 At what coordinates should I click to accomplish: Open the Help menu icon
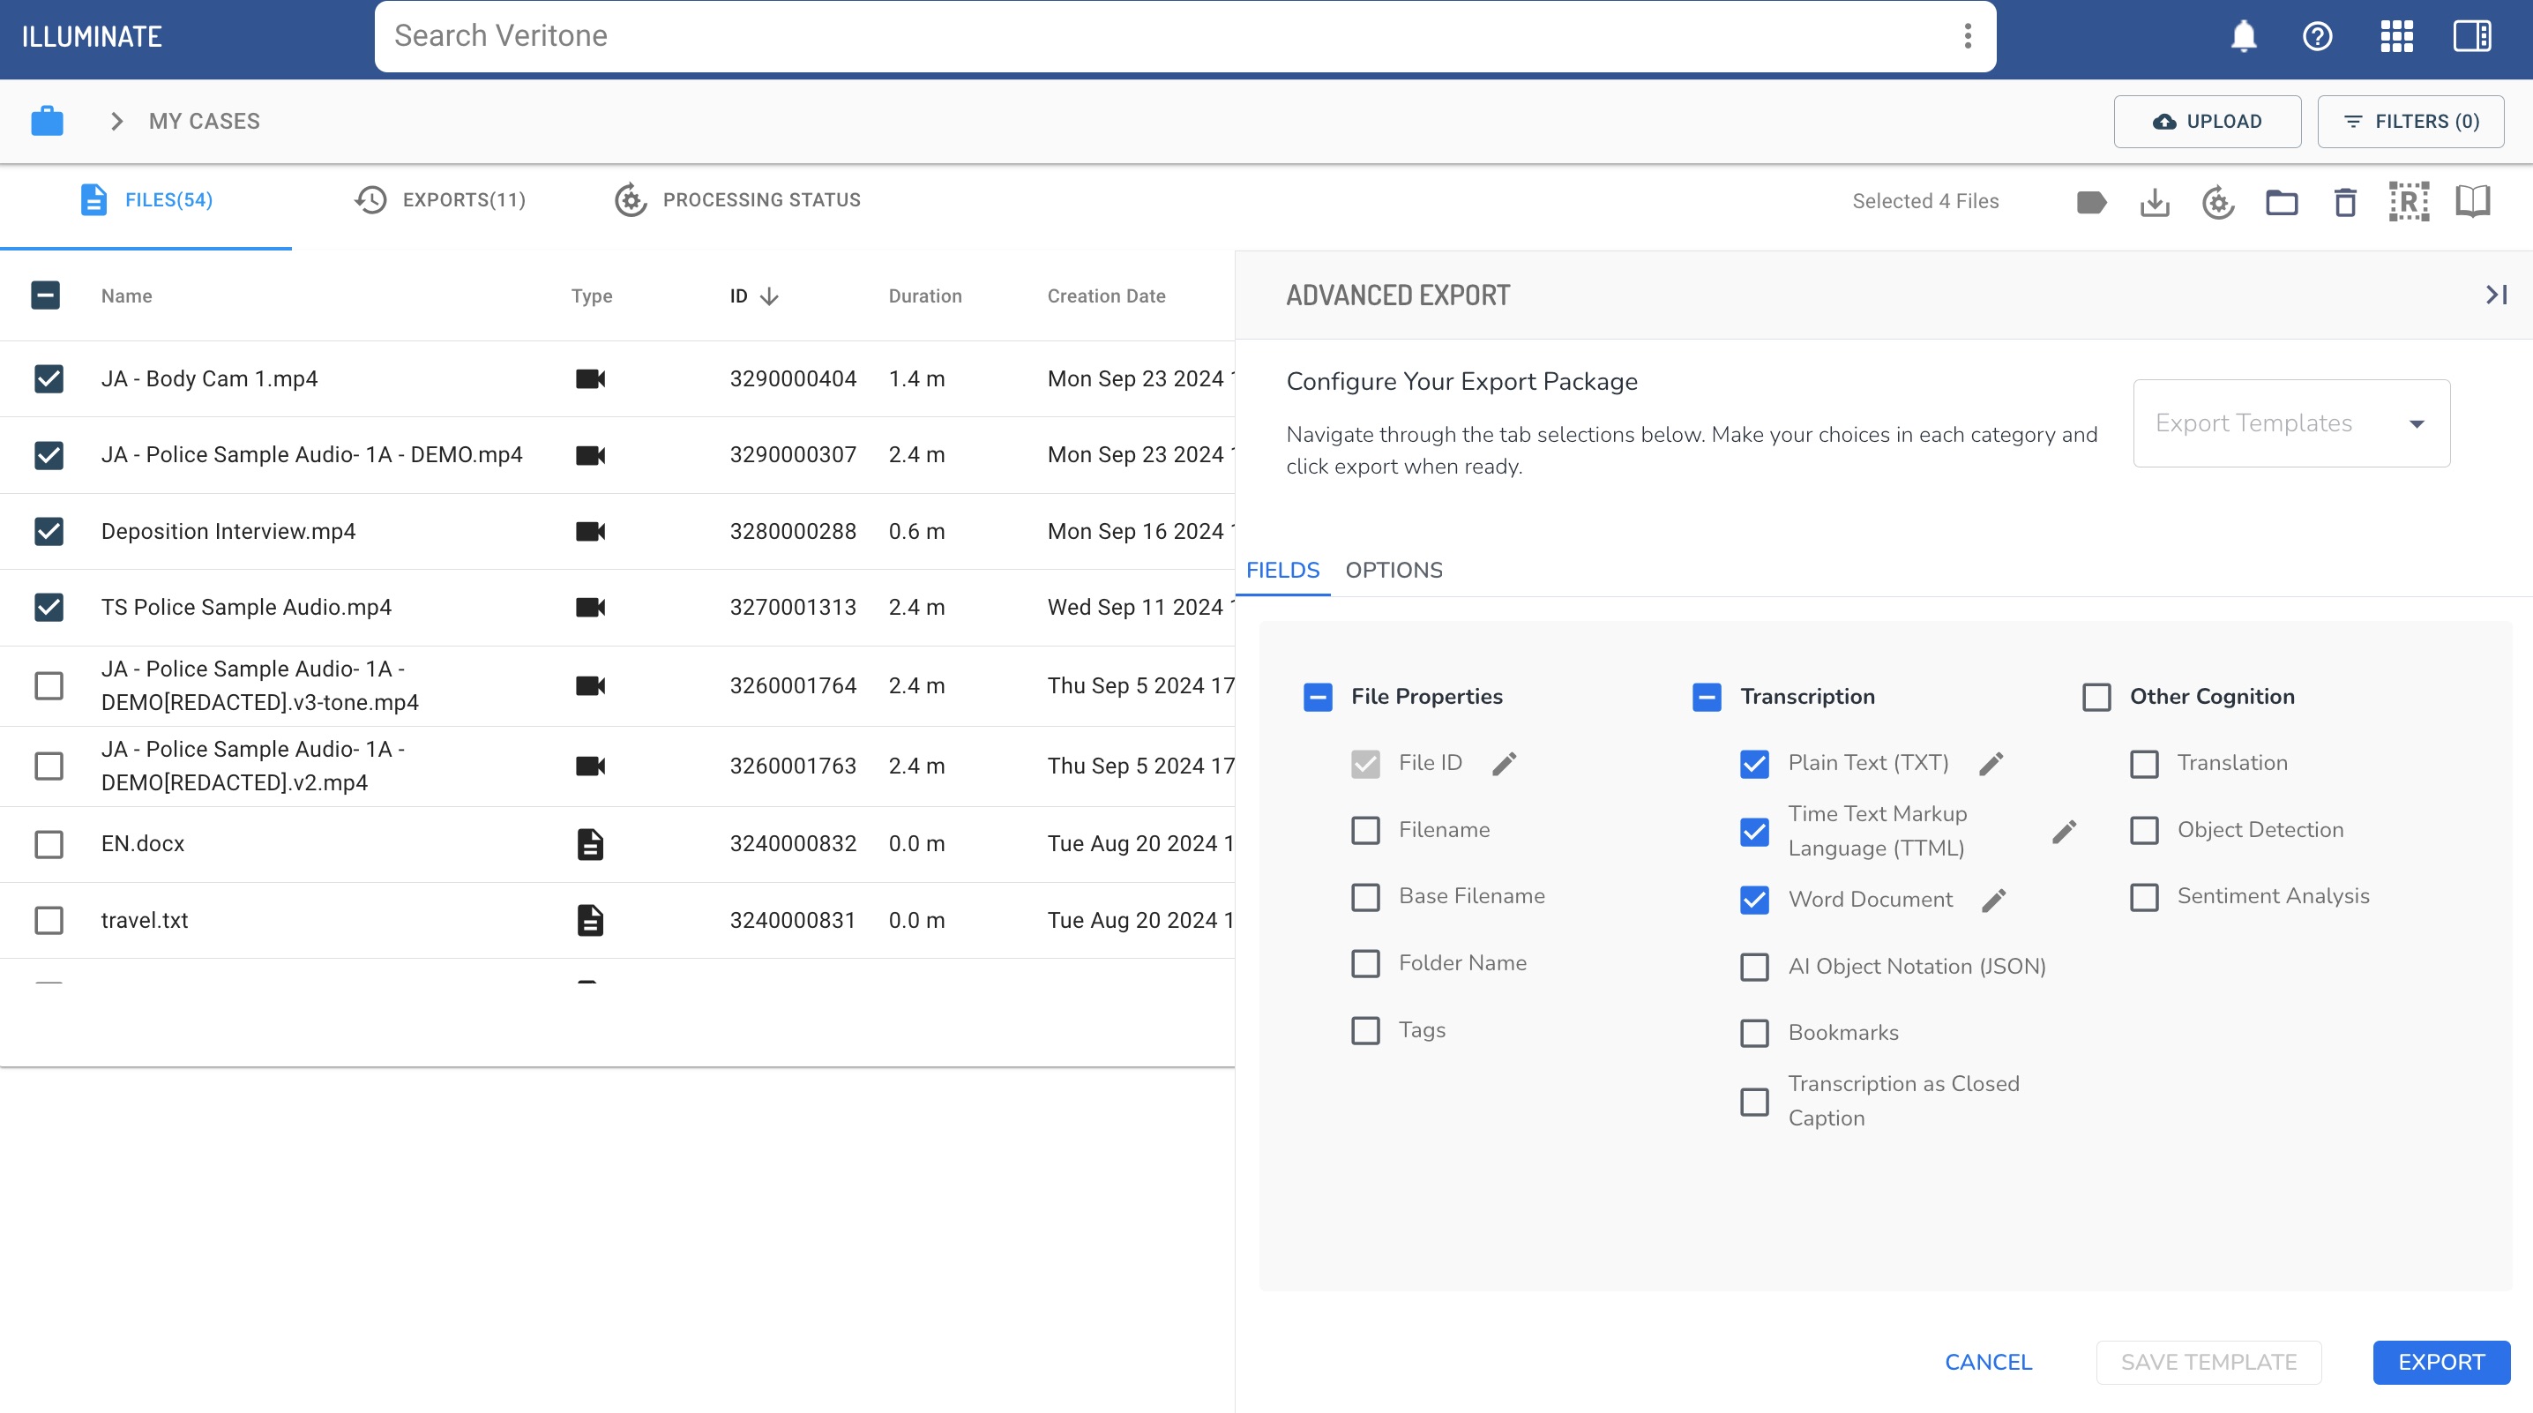tap(2318, 36)
